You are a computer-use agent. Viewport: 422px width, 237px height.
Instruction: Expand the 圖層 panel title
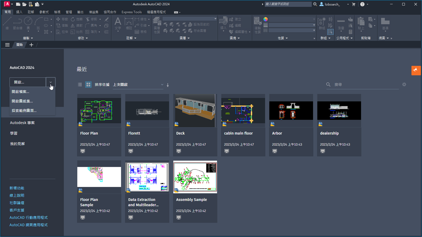click(x=185, y=38)
